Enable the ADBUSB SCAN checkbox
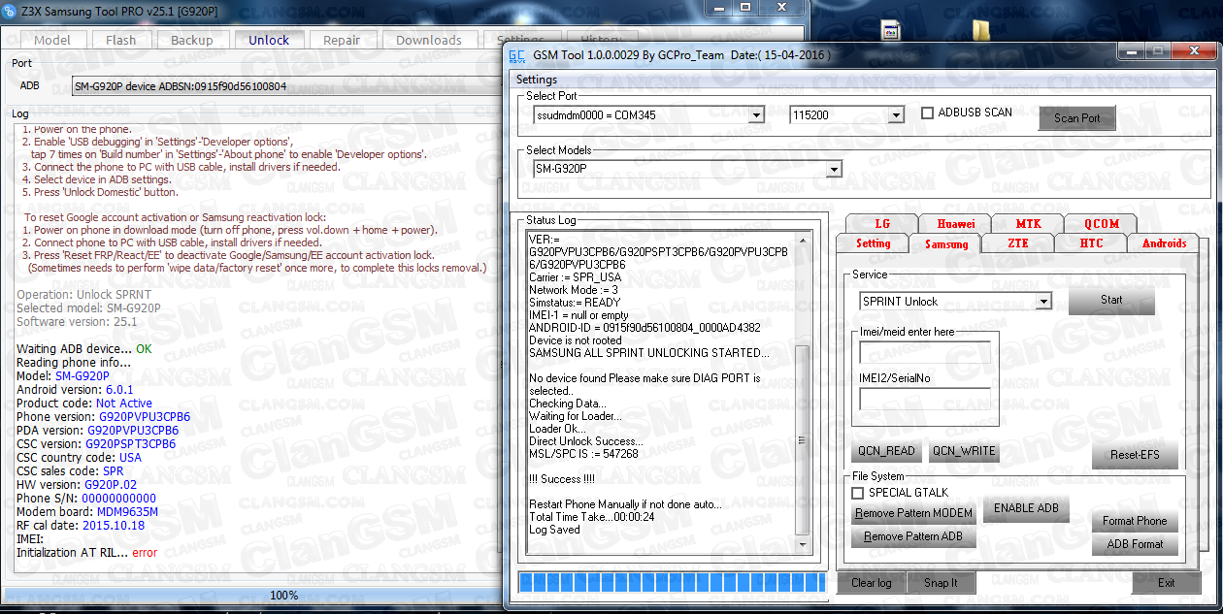1223x614 pixels. [928, 113]
